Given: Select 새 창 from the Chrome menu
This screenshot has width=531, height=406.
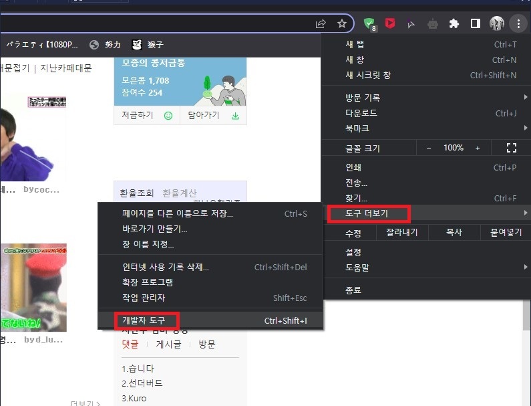Looking at the screenshot, I should [427, 60].
